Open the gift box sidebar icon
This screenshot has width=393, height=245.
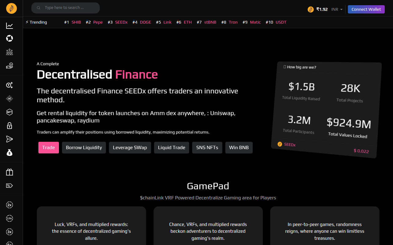point(10,172)
